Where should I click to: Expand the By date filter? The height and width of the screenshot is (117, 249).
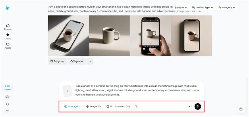click(181, 7)
